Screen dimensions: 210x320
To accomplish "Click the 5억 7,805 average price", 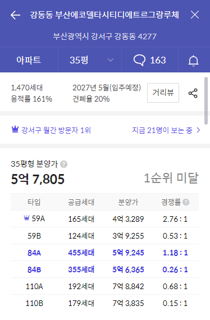I will tap(38, 179).
